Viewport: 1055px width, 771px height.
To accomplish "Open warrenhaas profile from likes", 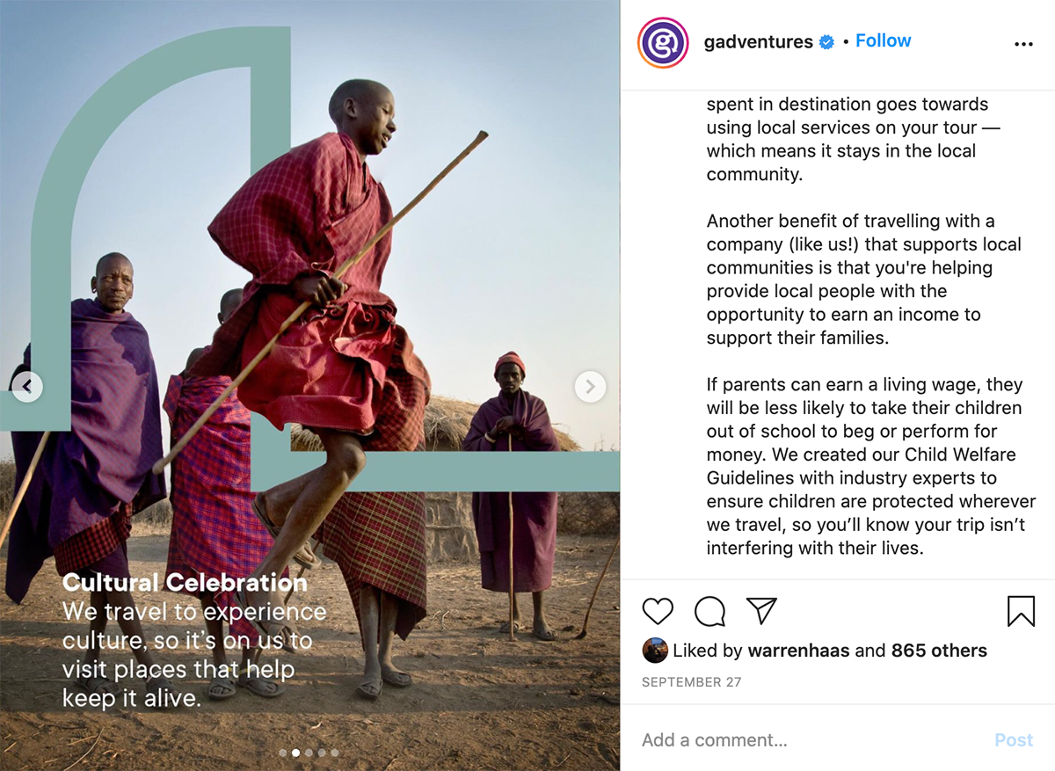I will 798,651.
